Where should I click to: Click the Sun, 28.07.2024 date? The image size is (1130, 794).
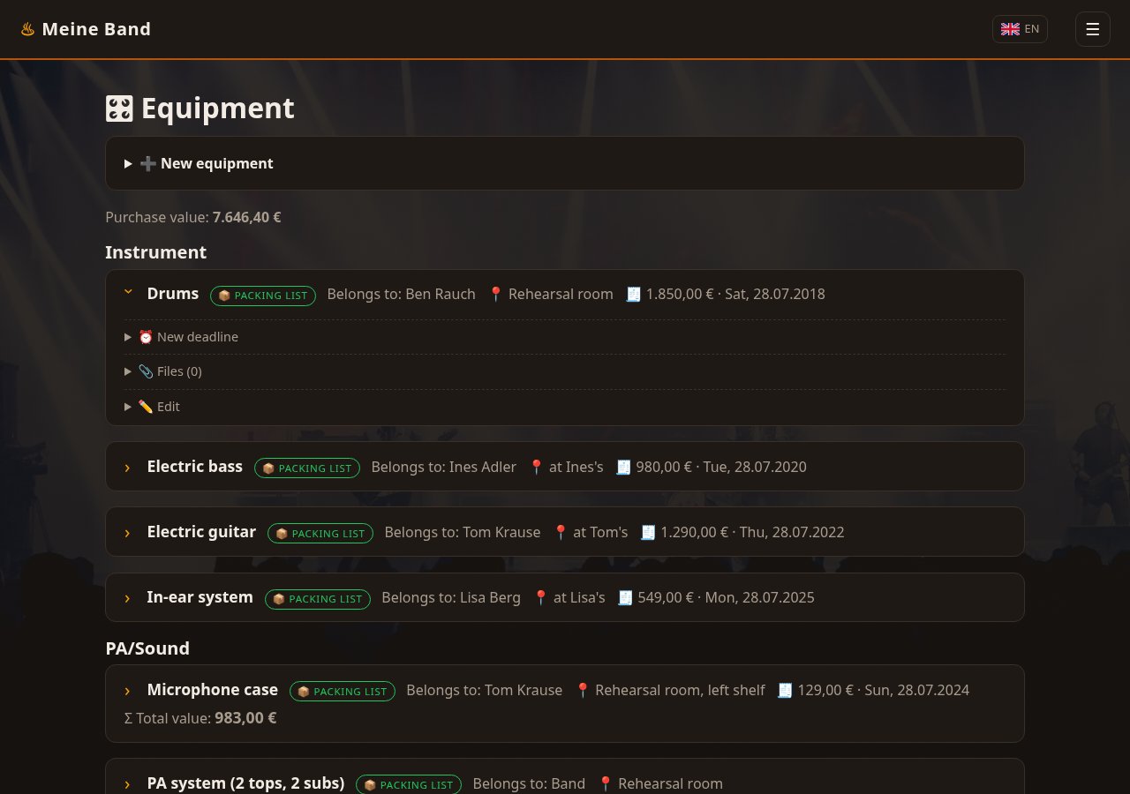pos(916,690)
